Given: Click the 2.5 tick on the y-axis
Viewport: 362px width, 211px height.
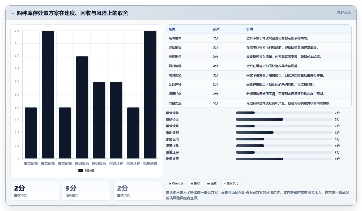Looking at the screenshot, I should (x=17, y=94).
